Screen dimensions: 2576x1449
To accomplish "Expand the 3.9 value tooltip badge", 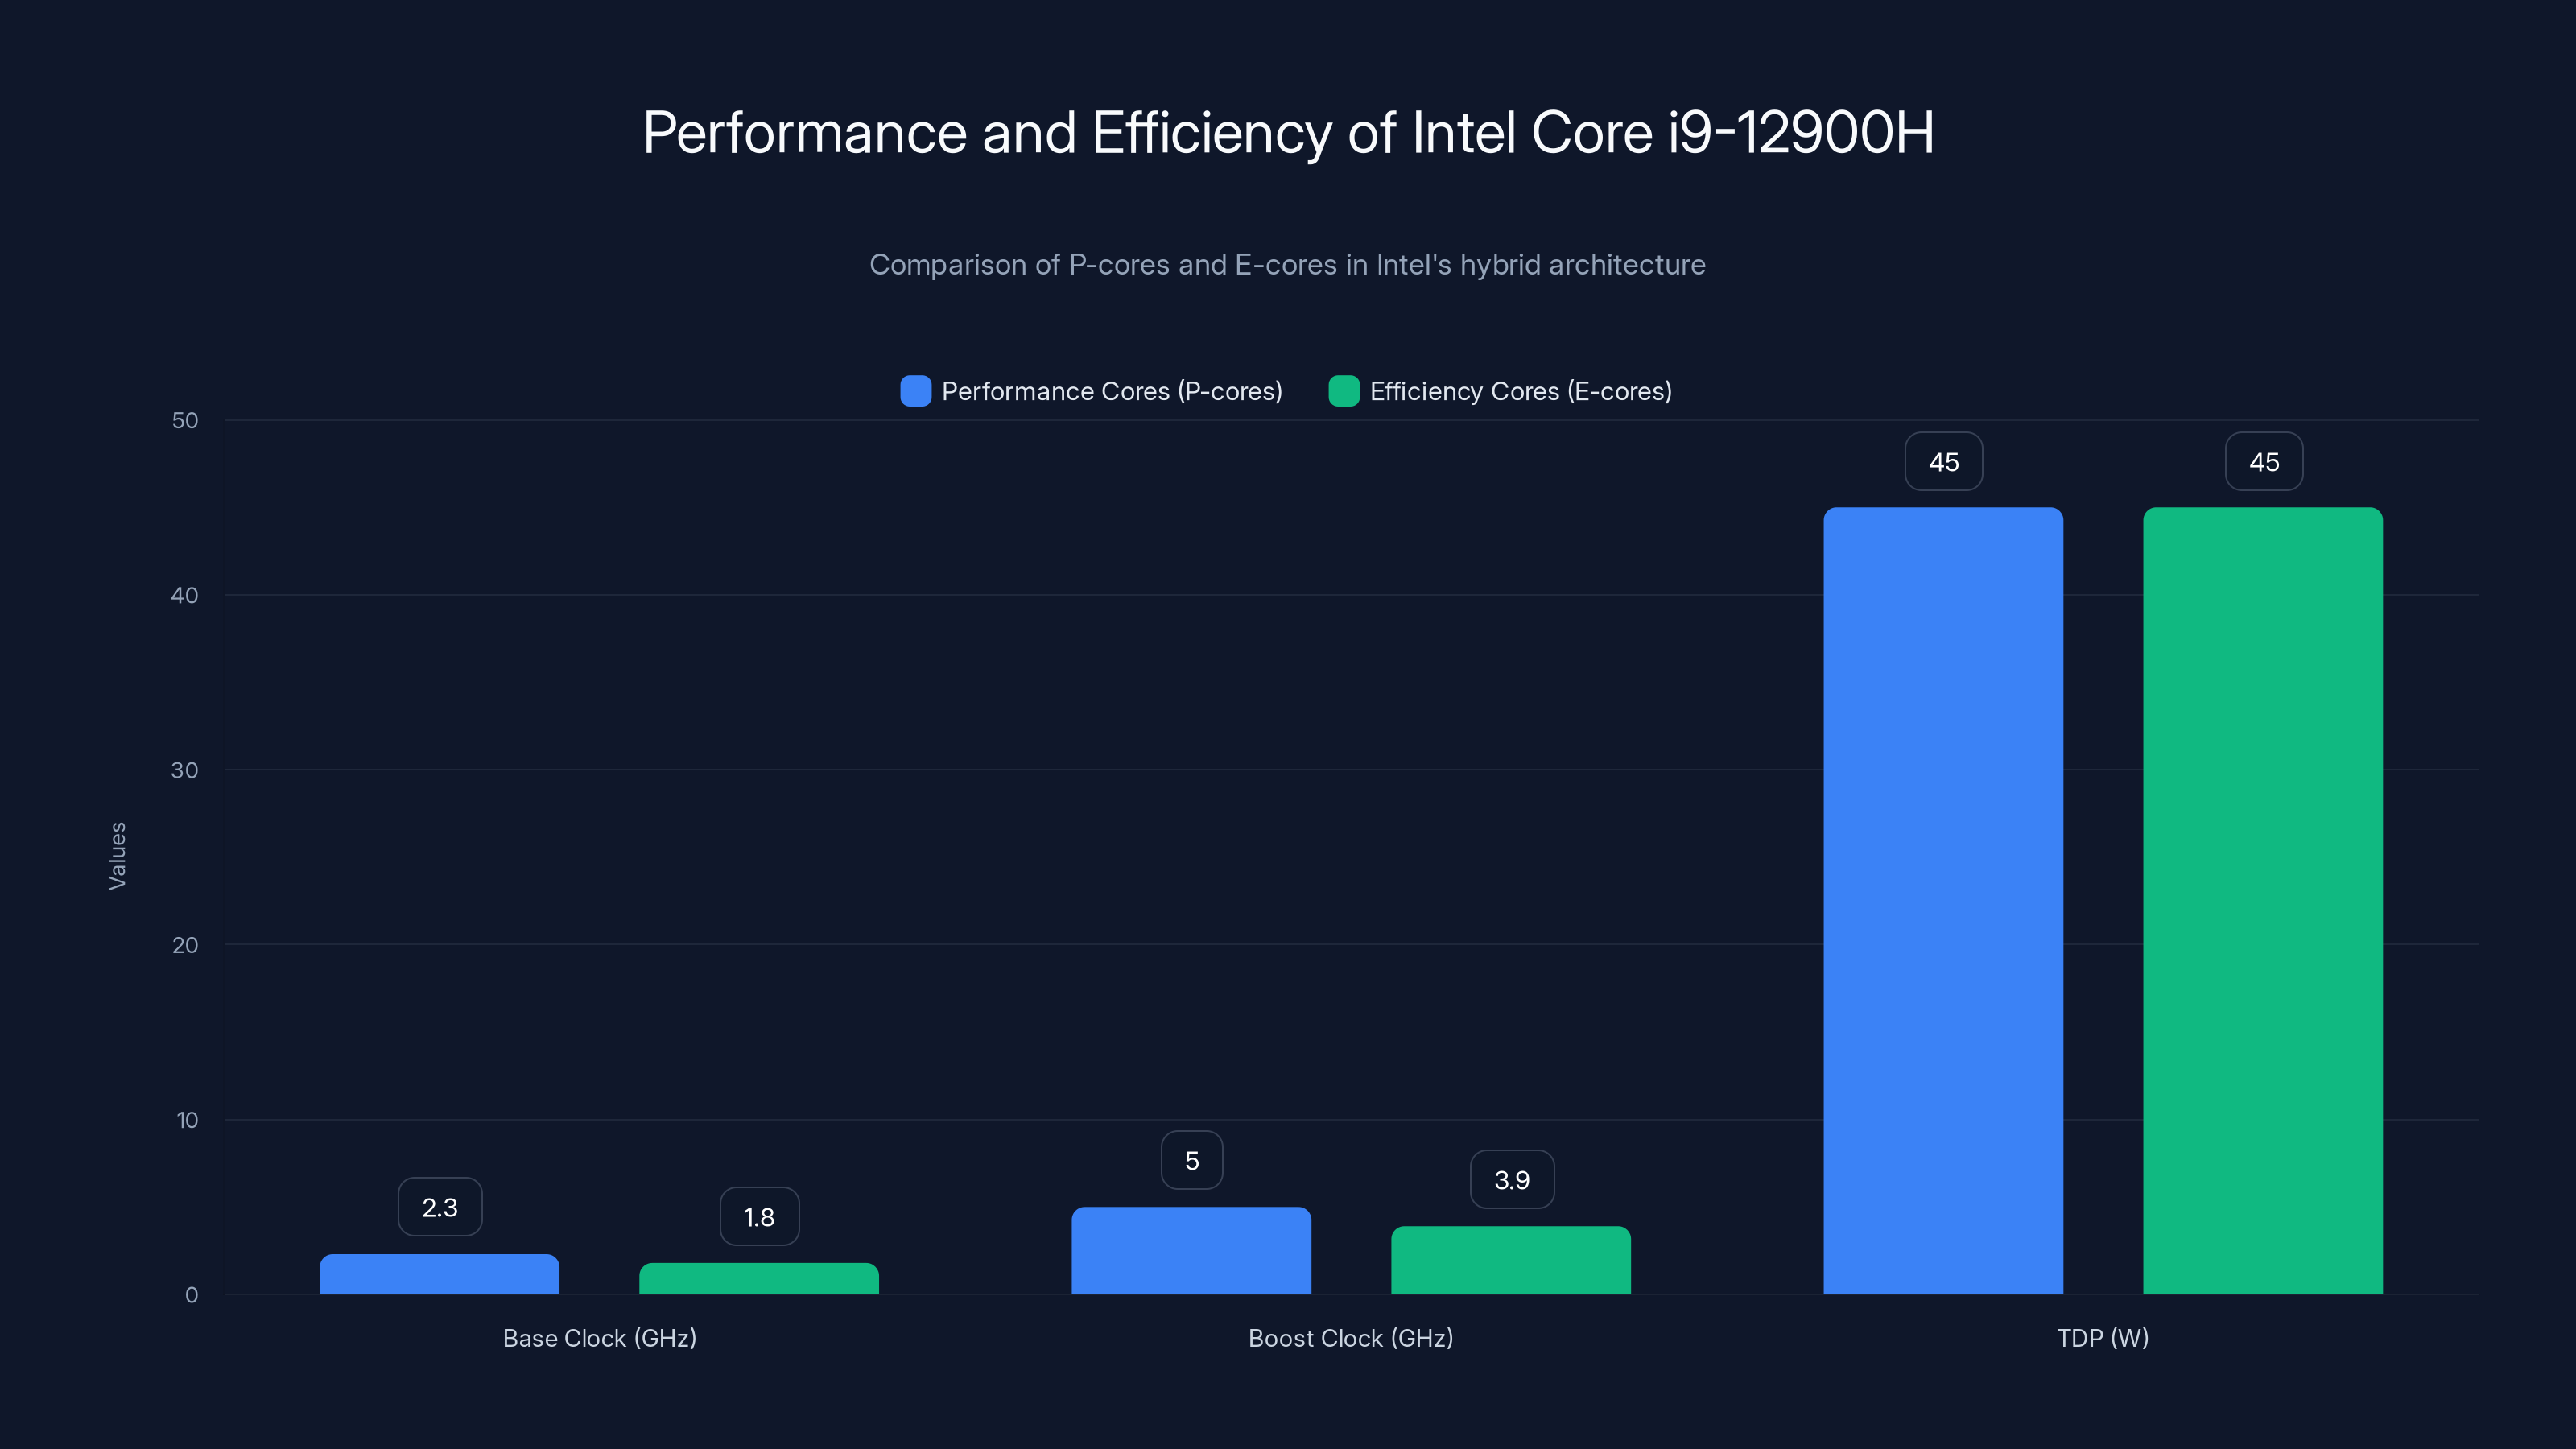I will [x=1511, y=1179].
